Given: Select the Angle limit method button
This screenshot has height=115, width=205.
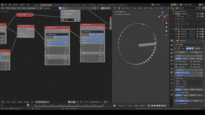Looking at the screenshot, I should 185,89.
